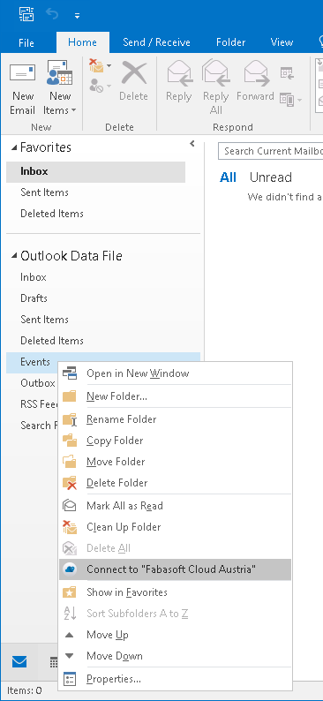Image resolution: width=323 pixels, height=701 pixels.
Task: Click the Clean Up Folder icon
Action: click(x=70, y=527)
